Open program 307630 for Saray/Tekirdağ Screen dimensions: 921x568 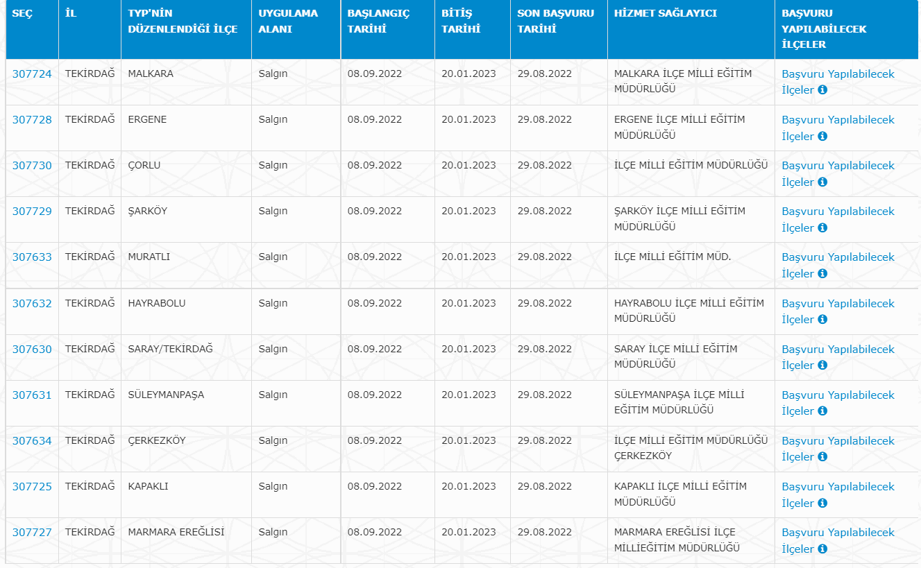(x=32, y=350)
